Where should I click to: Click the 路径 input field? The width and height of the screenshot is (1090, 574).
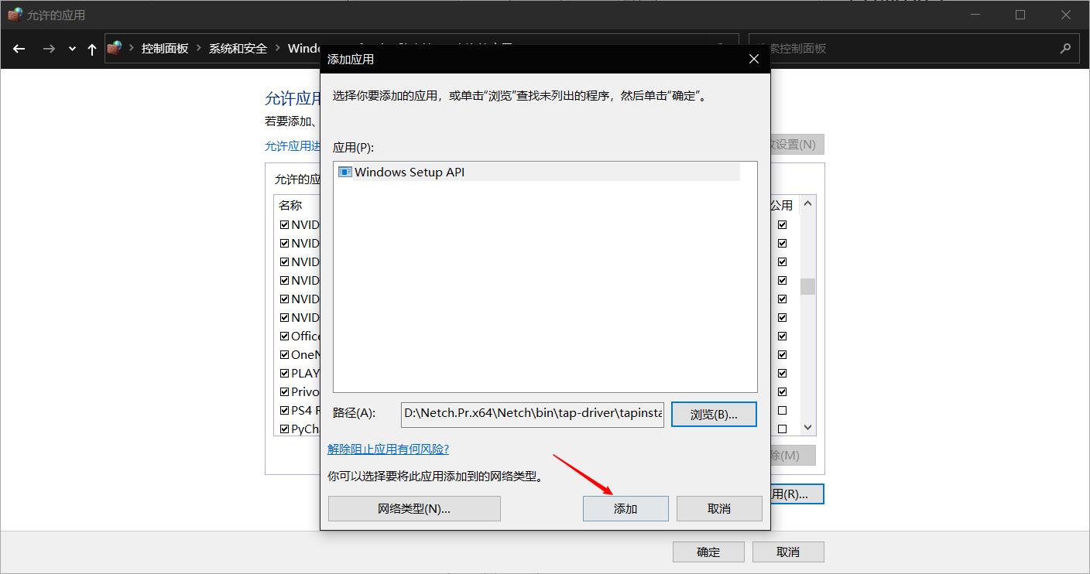tap(532, 414)
